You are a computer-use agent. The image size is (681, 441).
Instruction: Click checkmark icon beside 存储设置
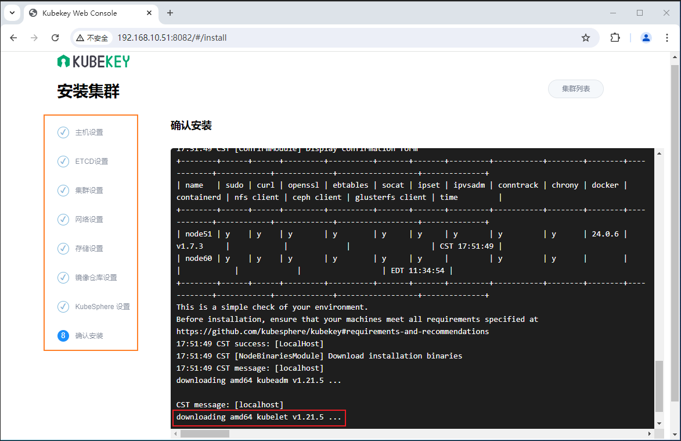63,249
